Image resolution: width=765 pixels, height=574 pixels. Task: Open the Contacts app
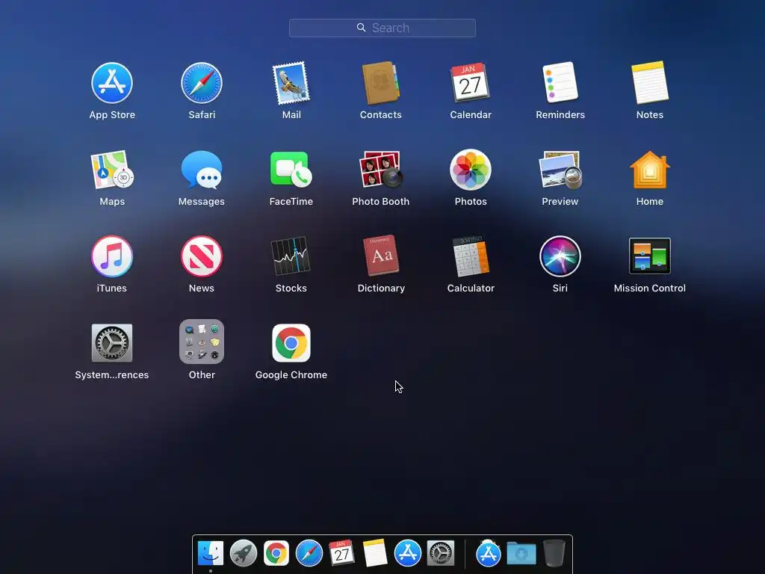[x=380, y=83]
